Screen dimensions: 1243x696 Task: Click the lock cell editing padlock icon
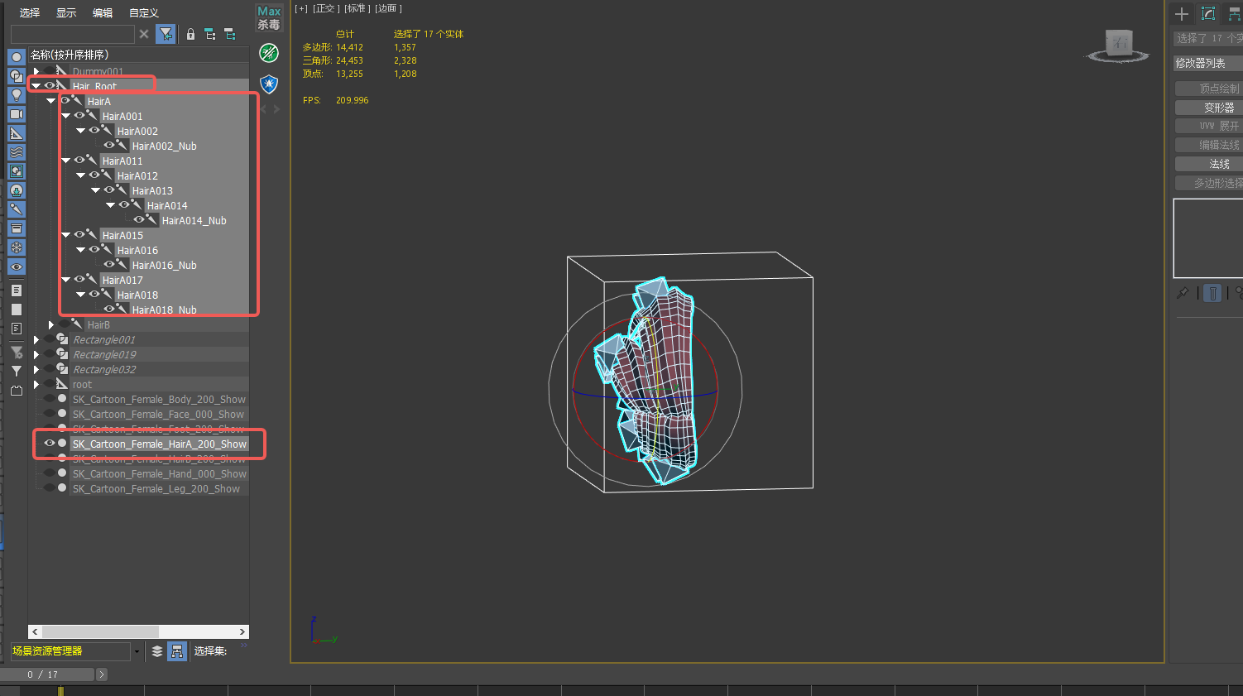[190, 34]
